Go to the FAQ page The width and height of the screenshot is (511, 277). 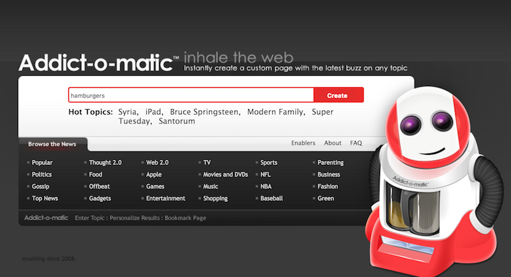[x=356, y=143]
